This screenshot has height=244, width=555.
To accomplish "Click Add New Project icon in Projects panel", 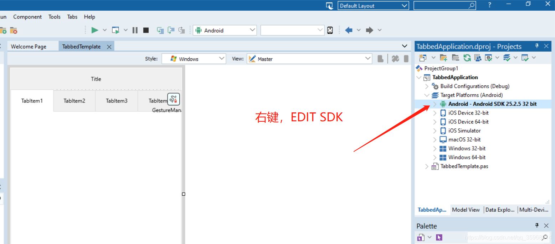I will click(x=423, y=58).
